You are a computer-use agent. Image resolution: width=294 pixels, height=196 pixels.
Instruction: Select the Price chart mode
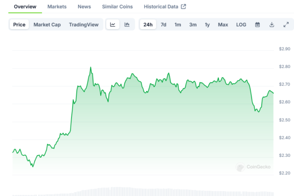(20, 25)
